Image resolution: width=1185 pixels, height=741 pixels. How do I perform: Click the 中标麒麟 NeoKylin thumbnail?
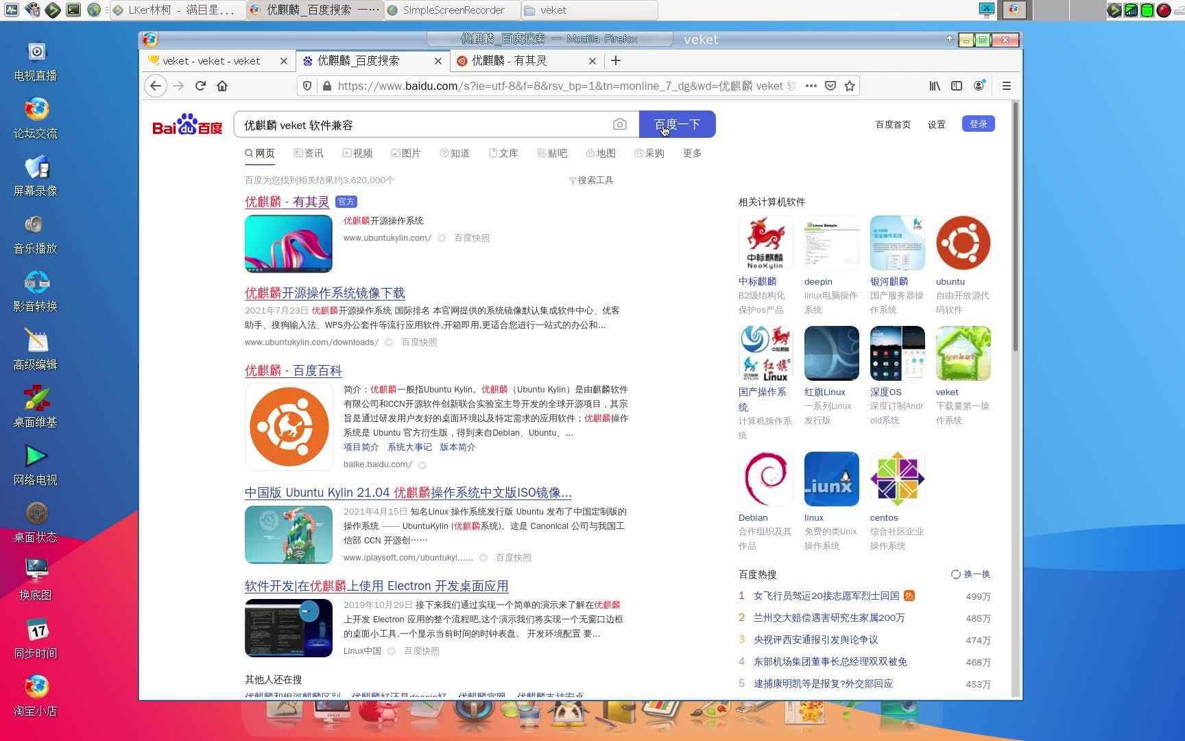(765, 243)
